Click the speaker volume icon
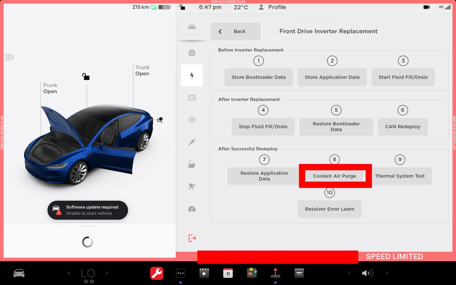The height and width of the screenshot is (285, 456). (x=367, y=273)
